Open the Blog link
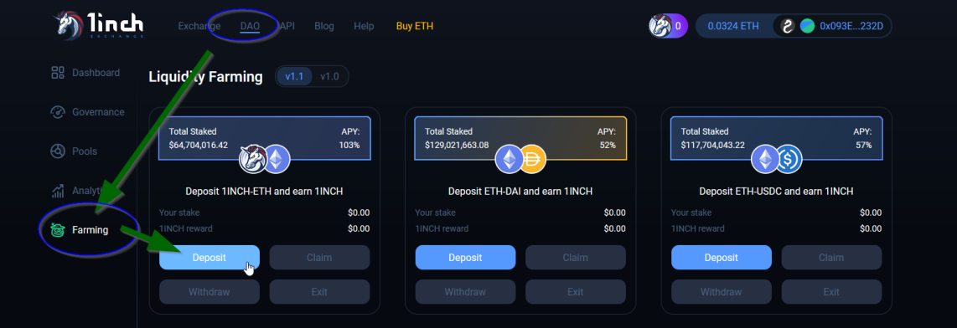This screenshot has height=328, width=957. pyautogui.click(x=324, y=26)
